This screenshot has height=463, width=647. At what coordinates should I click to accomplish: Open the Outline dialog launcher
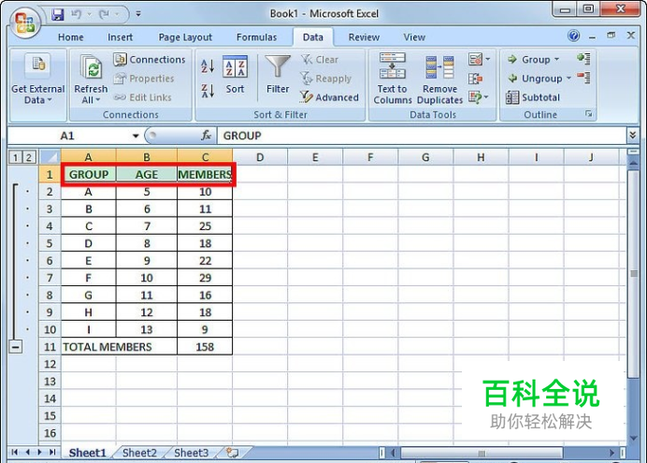pos(589,113)
